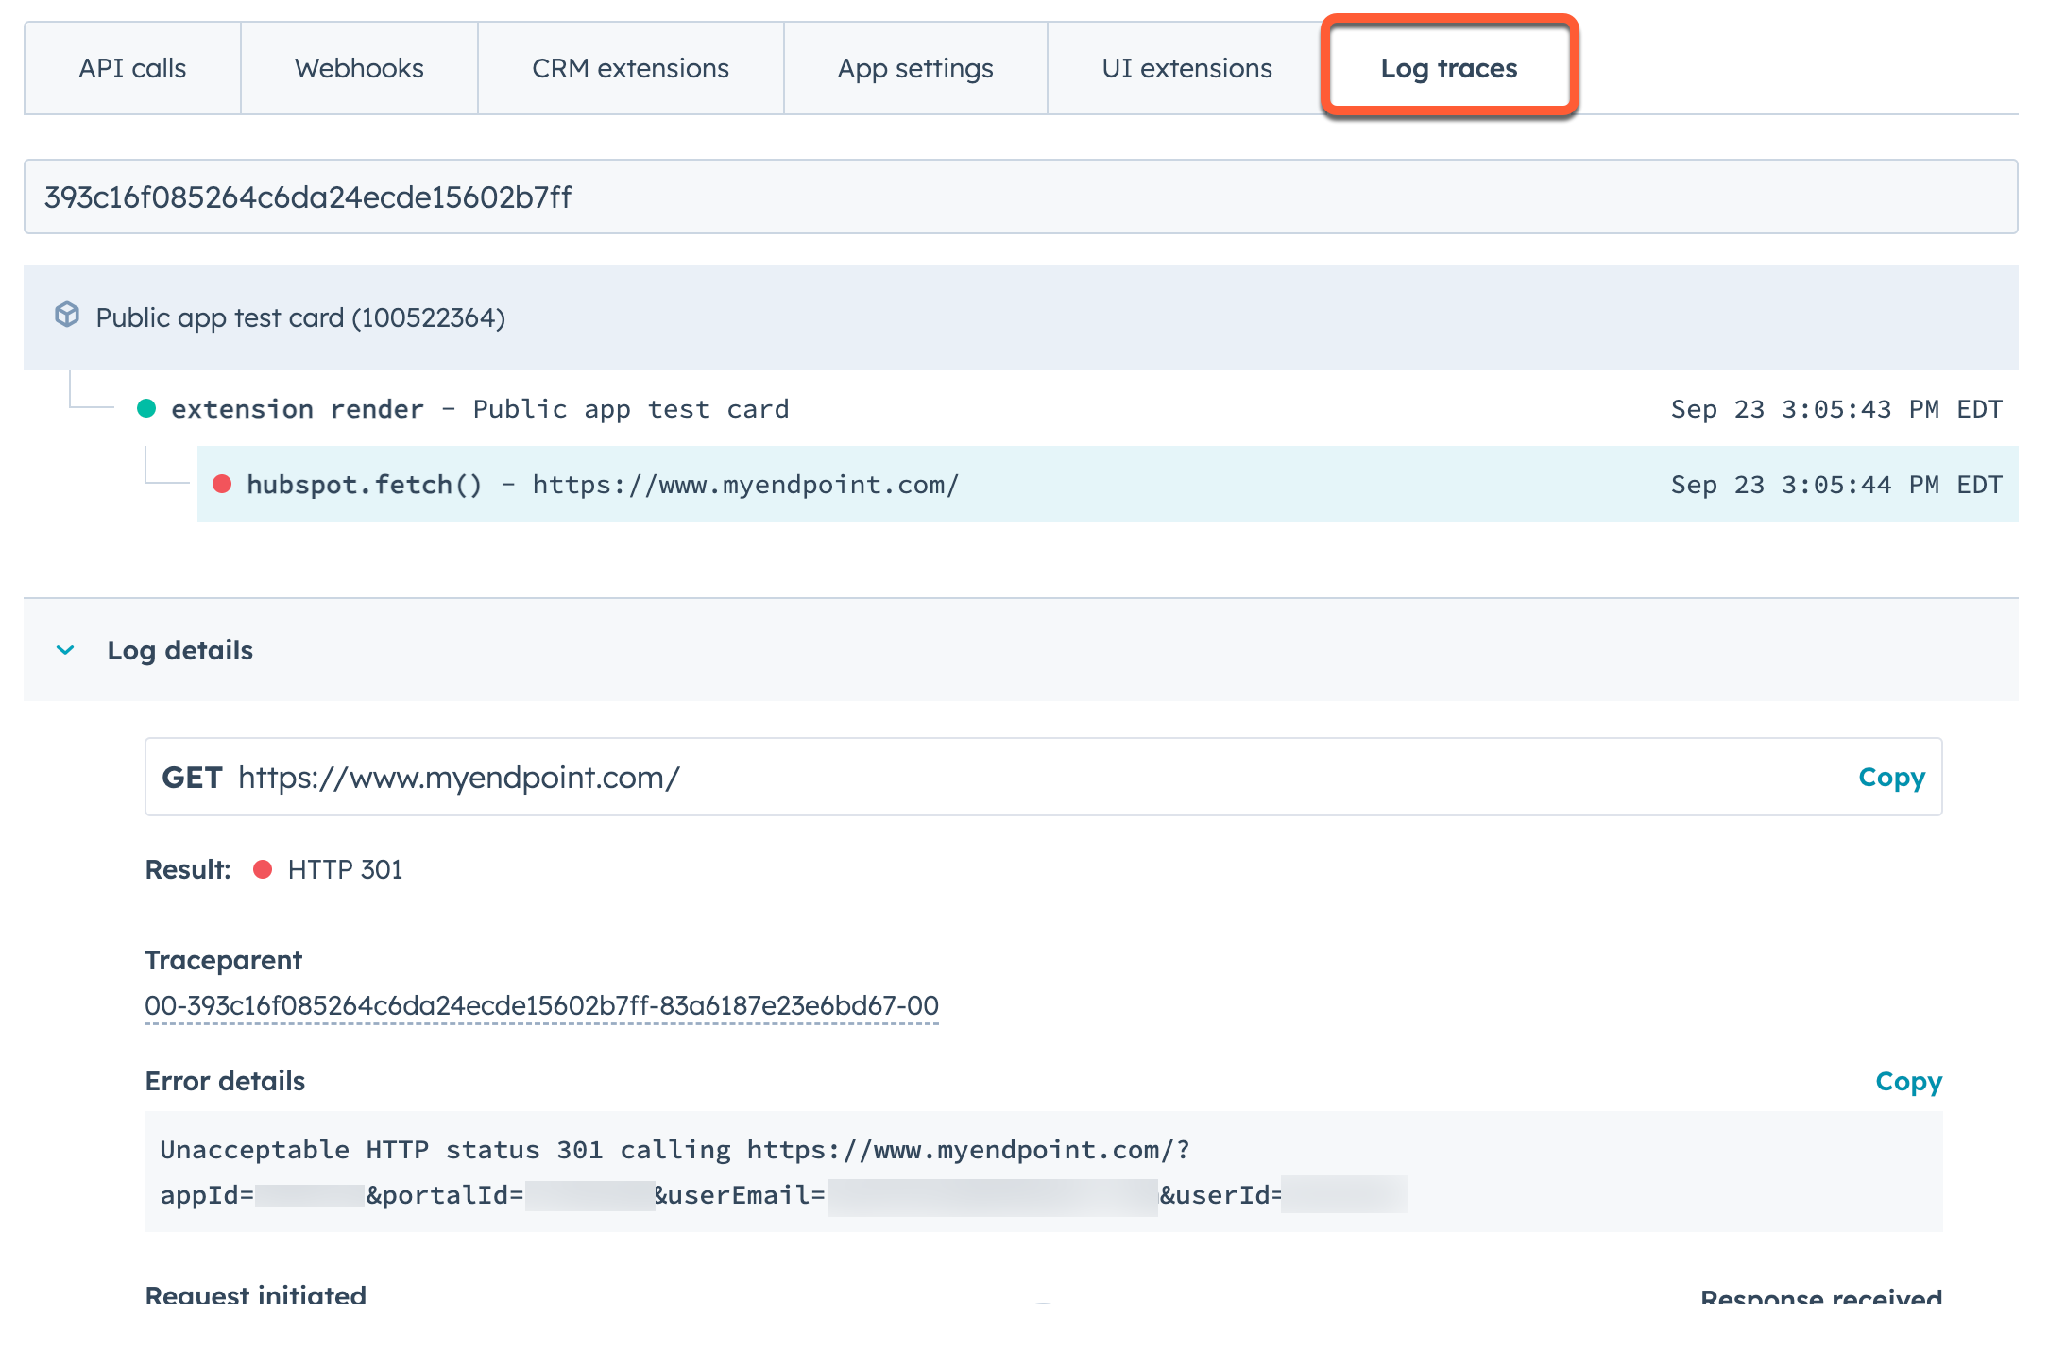Copy the GET request URL
2048x1353 pixels.
pos(1891,777)
